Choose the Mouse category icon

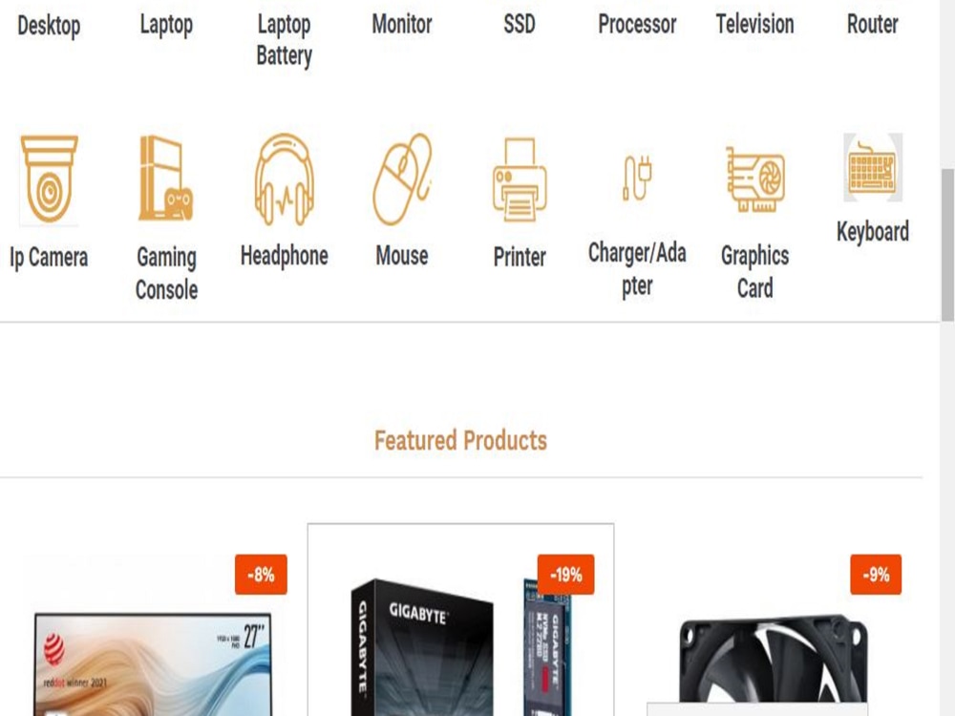point(402,179)
